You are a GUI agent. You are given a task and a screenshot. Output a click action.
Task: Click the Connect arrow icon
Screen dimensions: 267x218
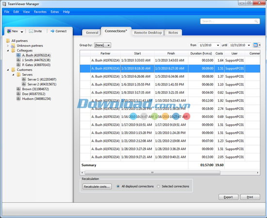tap(52, 31)
